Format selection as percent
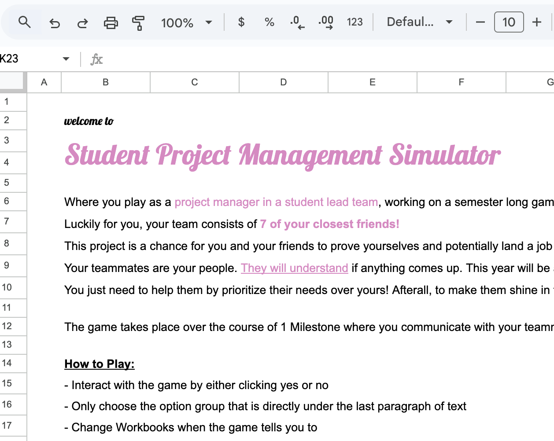554x441 pixels. tap(269, 22)
